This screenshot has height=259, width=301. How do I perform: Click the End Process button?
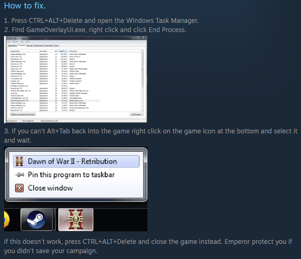(136, 115)
